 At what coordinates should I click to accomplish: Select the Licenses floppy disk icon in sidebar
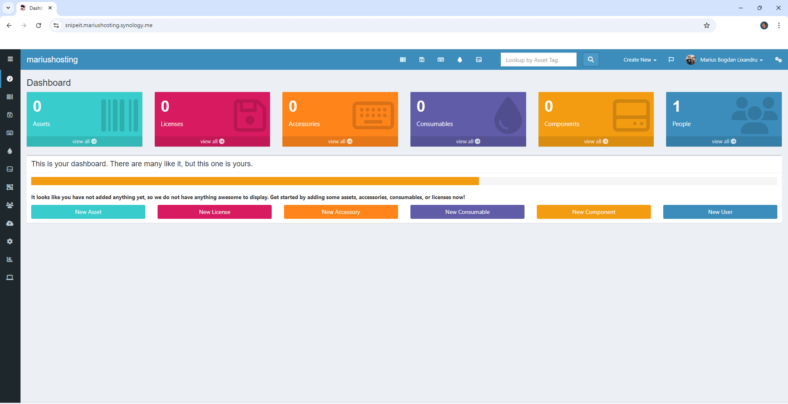(10, 115)
